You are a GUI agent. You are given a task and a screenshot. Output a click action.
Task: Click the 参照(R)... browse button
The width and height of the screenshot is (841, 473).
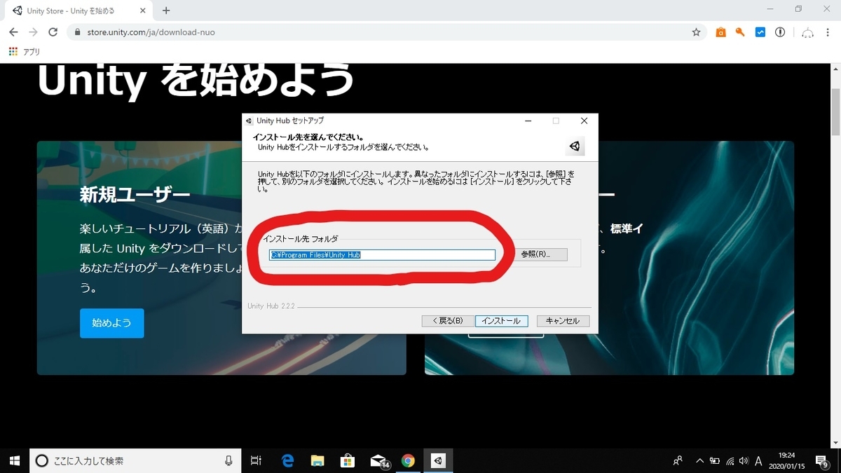coord(542,254)
